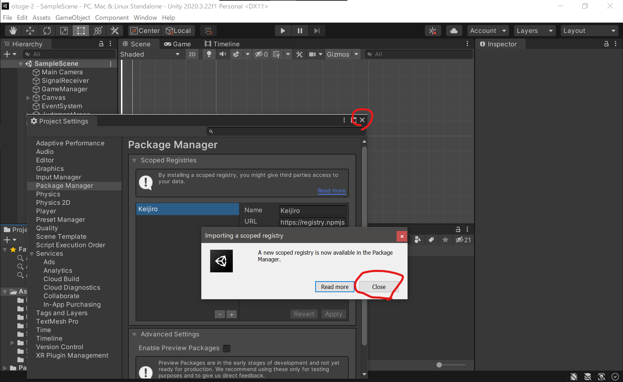Open the Shaded draw mode dropdown
Viewport: 623px width, 382px height.
(150, 54)
